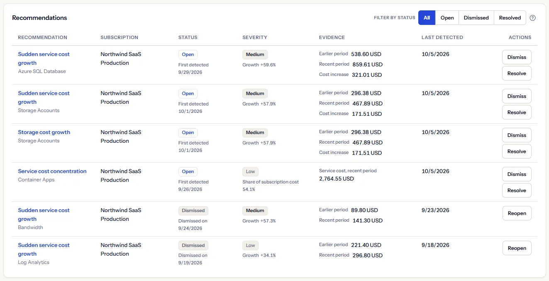Resolve the Container Apps recommendation

click(x=517, y=191)
